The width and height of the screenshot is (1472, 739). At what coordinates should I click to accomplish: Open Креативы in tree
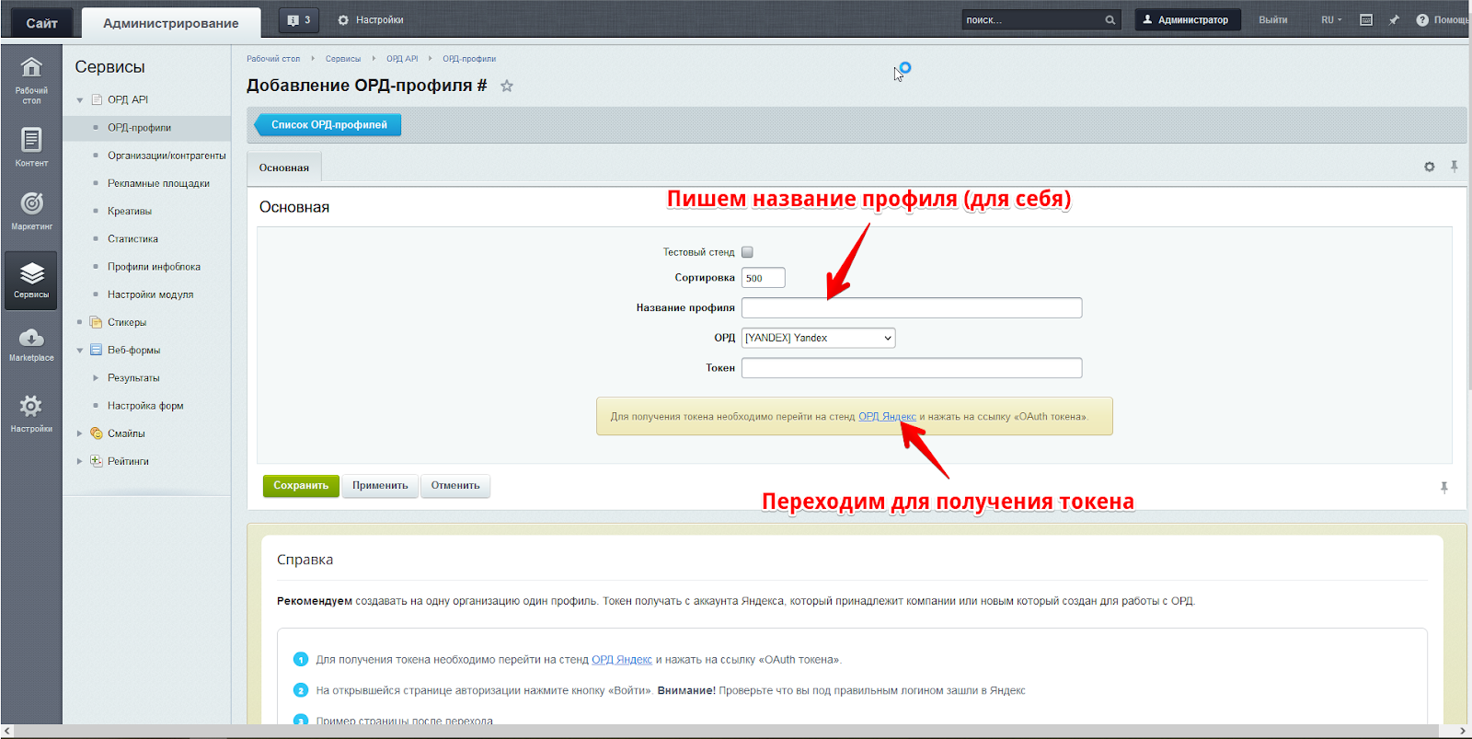[x=130, y=211]
